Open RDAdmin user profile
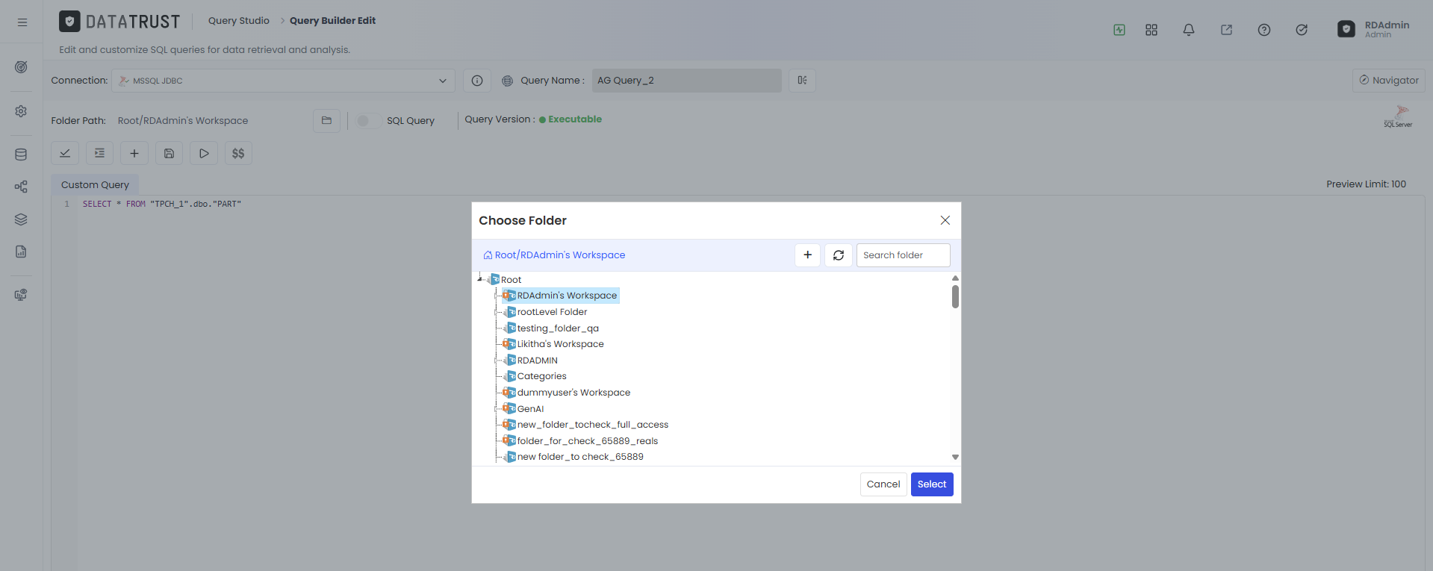The height and width of the screenshot is (571, 1433). (x=1373, y=29)
